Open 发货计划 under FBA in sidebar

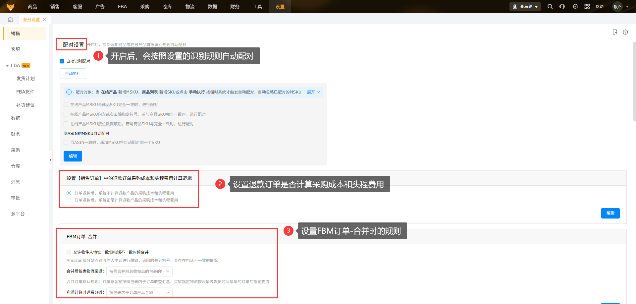pyautogui.click(x=26, y=79)
